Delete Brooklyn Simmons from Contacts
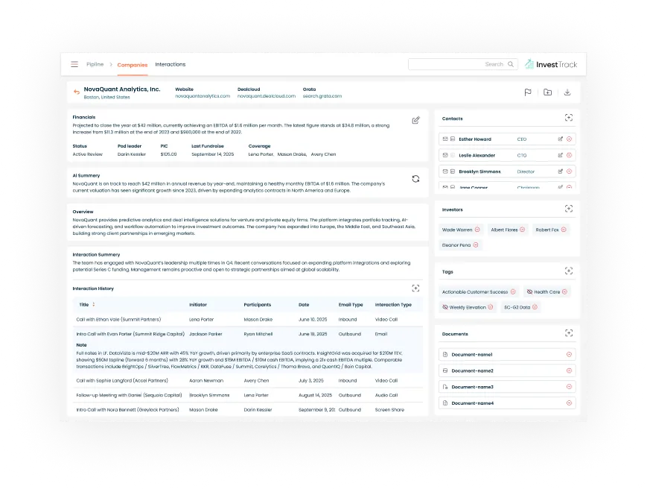Viewport: 647px width, 489px height. 569,171
